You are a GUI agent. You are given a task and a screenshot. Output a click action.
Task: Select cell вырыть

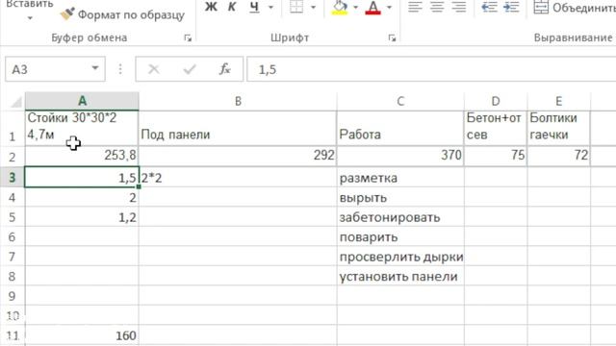pyautogui.click(x=400, y=197)
